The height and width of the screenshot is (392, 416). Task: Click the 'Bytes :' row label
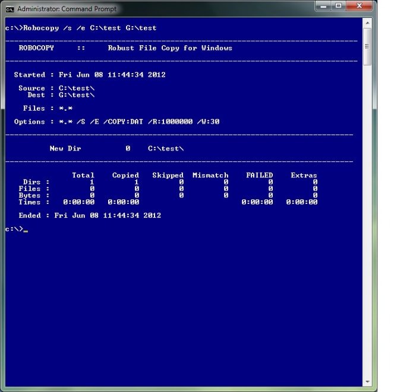34,196
